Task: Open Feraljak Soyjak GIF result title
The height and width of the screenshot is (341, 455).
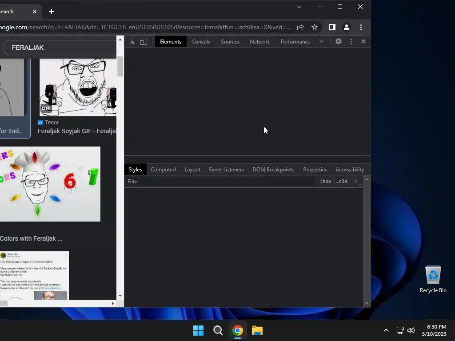Action: pyautogui.click(x=77, y=131)
